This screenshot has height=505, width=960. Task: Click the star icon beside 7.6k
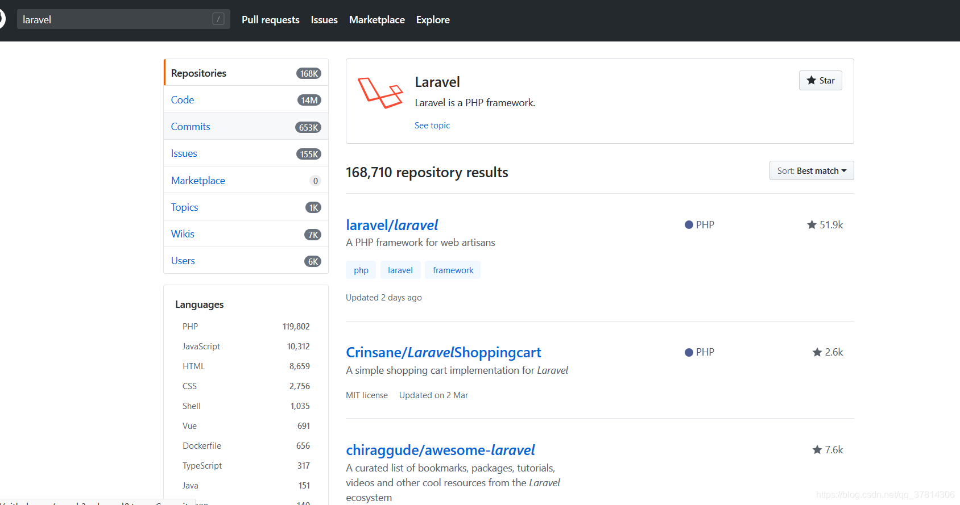click(x=817, y=450)
